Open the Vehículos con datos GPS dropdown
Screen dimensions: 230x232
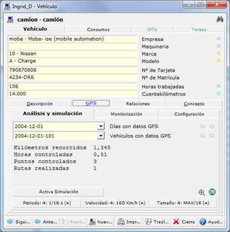pos(100,136)
